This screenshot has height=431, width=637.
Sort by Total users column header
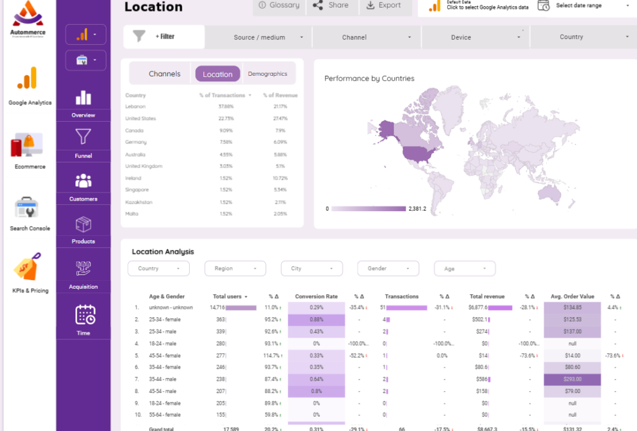230,296
